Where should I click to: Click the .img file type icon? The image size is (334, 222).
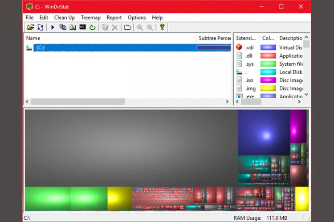point(239,88)
